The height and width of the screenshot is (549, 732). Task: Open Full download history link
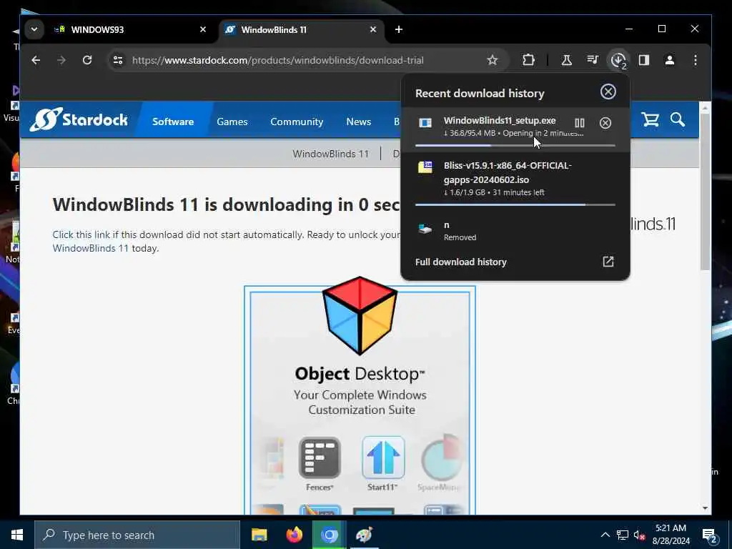(461, 262)
